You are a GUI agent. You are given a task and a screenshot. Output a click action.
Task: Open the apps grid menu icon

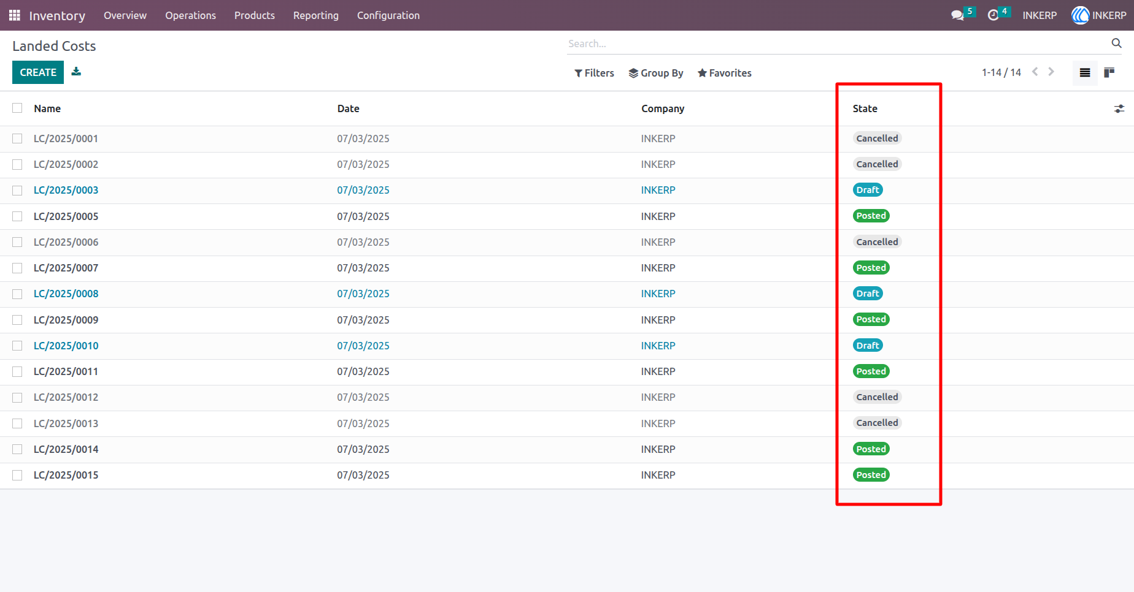tap(15, 15)
